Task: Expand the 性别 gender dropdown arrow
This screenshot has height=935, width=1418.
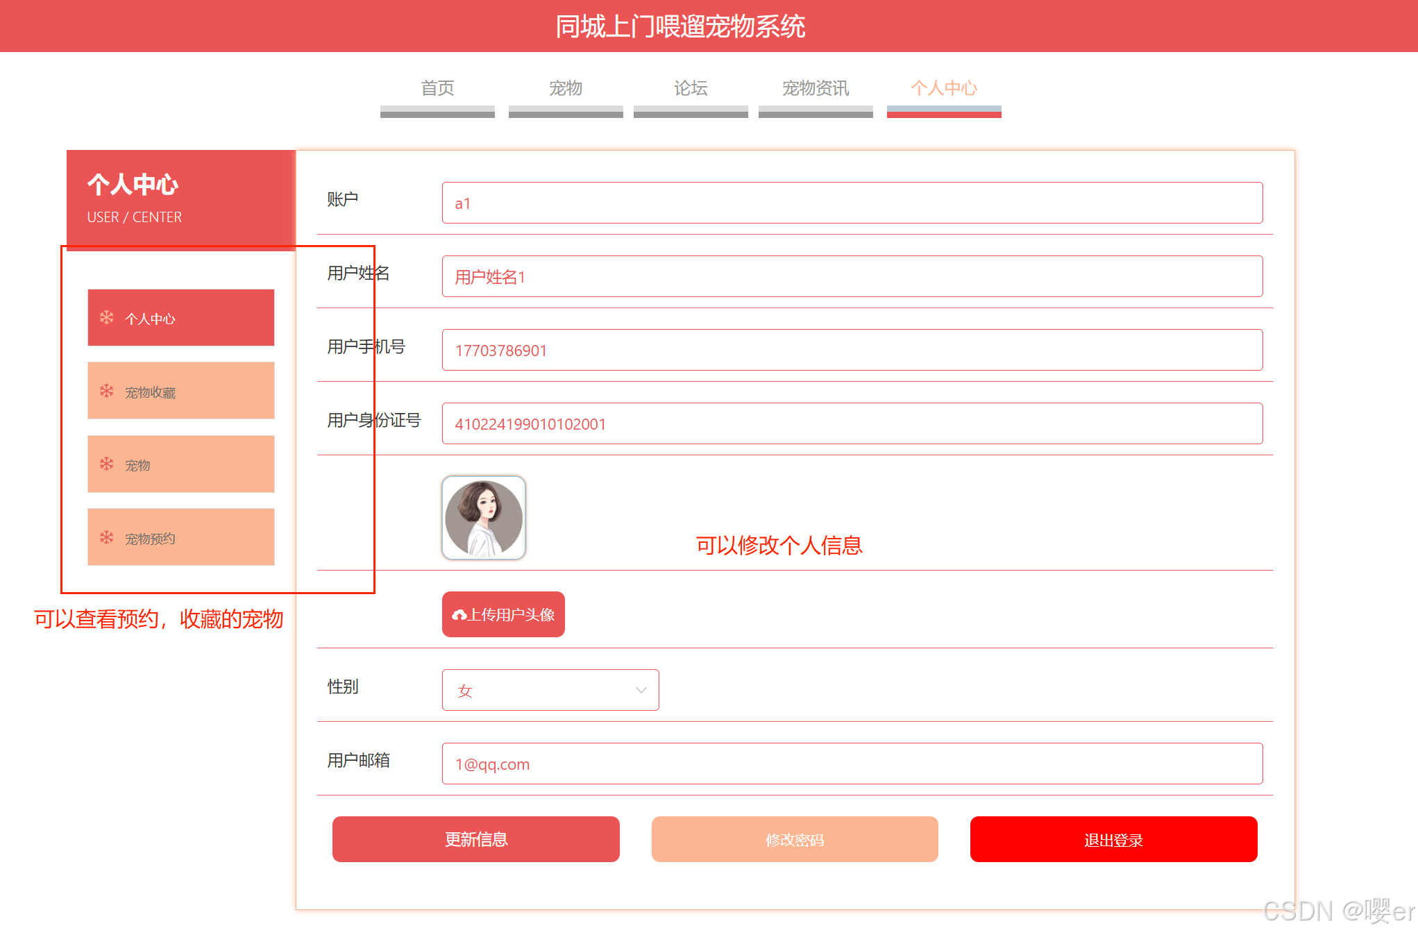Action: [x=641, y=690]
